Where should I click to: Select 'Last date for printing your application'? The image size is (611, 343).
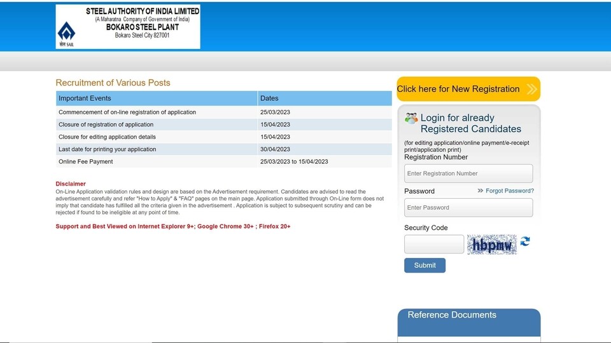107,149
